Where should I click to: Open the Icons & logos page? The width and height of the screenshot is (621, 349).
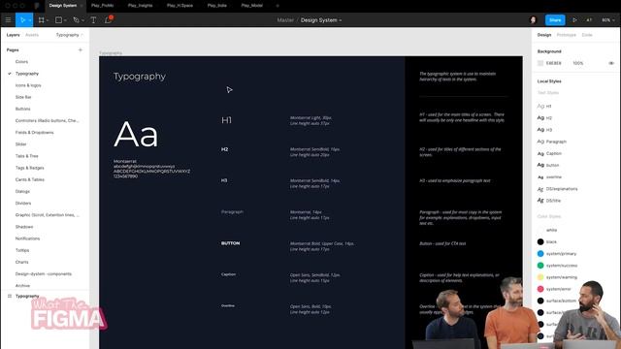(x=28, y=85)
